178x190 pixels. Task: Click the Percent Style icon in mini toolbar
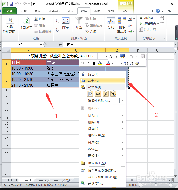(131, 56)
